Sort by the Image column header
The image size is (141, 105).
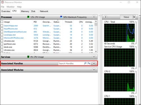(7, 22)
